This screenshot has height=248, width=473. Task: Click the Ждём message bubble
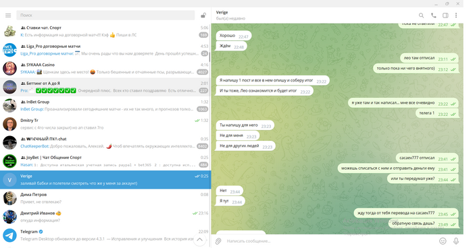click(231, 46)
